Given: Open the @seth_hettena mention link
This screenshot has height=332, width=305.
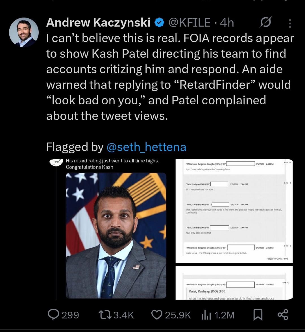Looking at the screenshot, I should tap(146, 147).
